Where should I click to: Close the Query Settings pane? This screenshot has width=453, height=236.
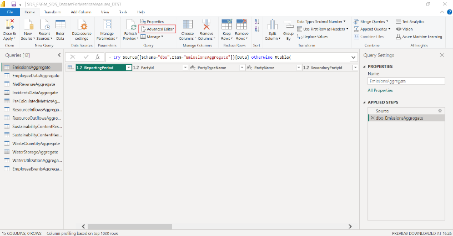pos(442,55)
